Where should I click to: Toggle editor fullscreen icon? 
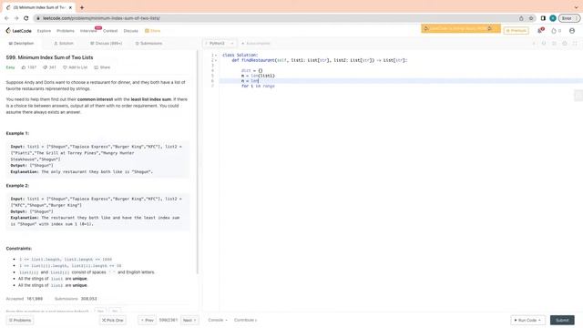point(575,44)
